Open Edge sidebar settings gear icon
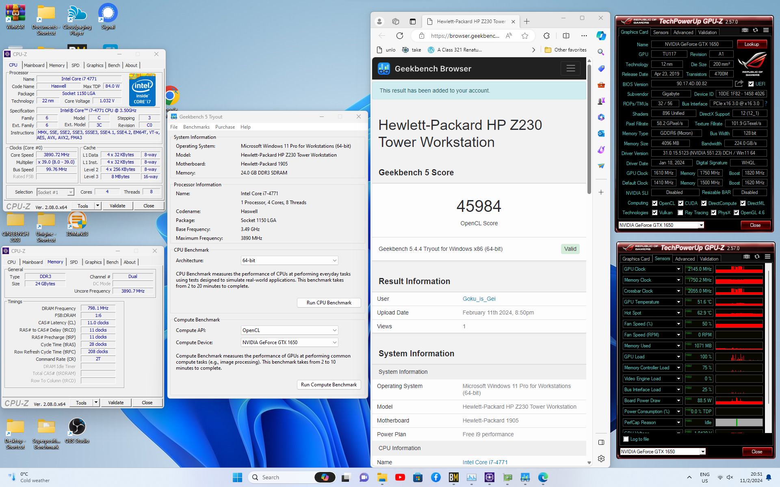This screenshot has height=487, width=780. [601, 459]
